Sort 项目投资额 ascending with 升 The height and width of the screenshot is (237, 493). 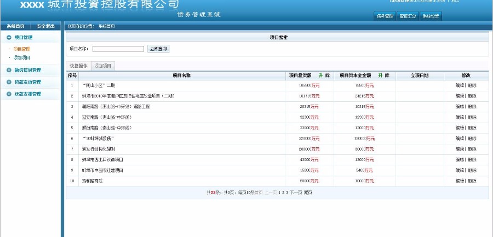coord(320,76)
